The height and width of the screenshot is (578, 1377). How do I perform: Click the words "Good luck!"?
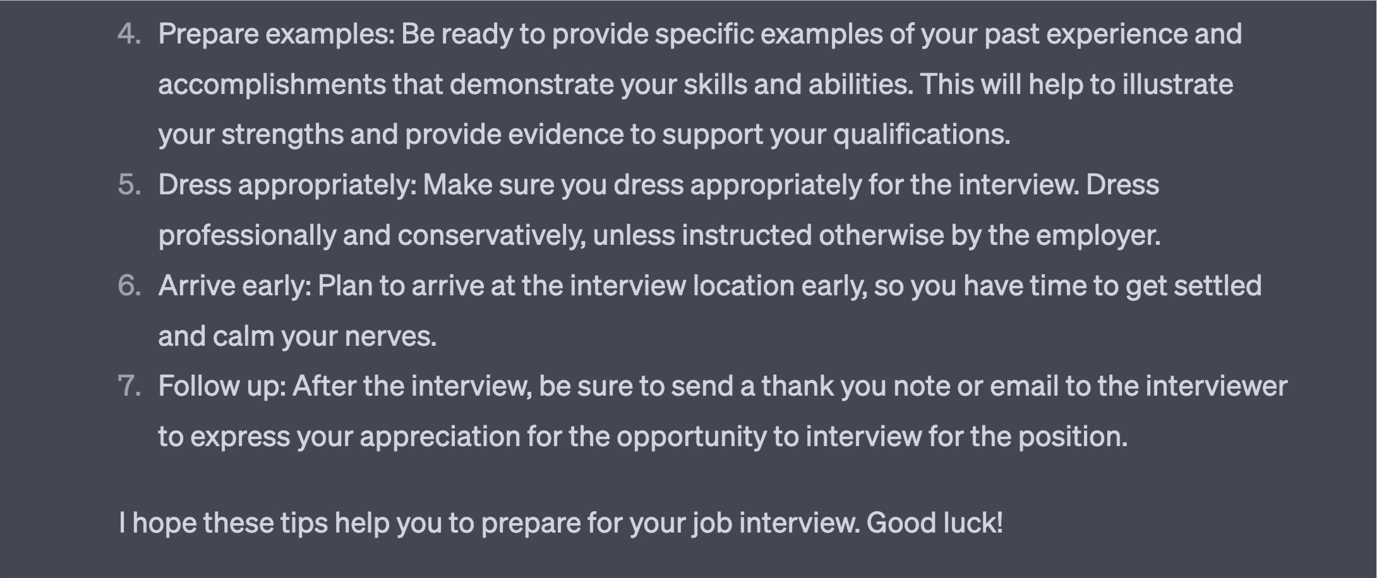[934, 523]
